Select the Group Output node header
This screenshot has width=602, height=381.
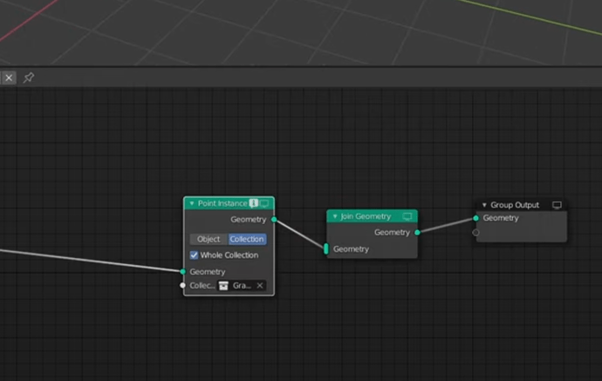point(522,205)
